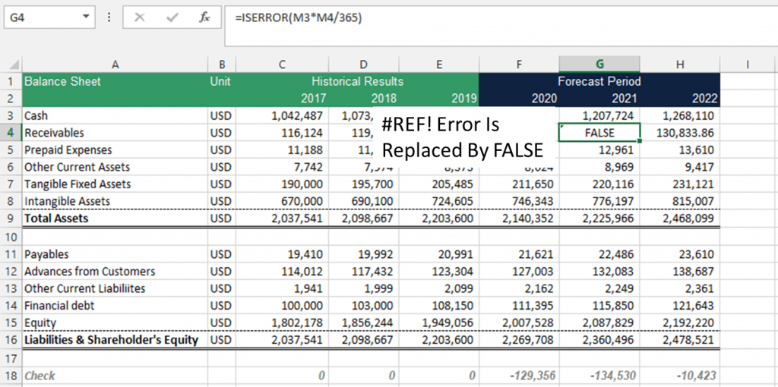Open Insert Function fx icon
This screenshot has height=387, width=778.
pos(204,18)
